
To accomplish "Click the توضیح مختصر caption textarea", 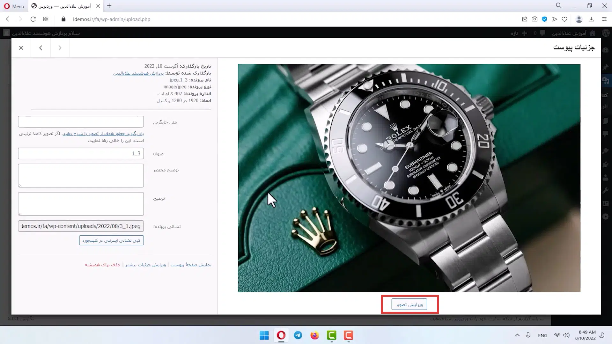I will (81, 176).
